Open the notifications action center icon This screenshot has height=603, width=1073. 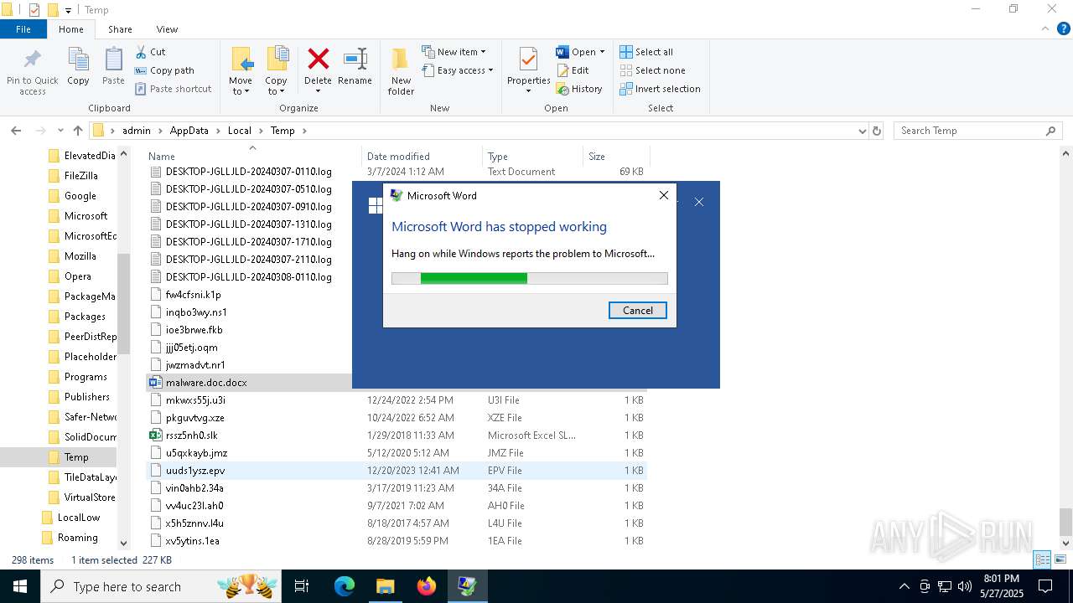coord(1045,586)
